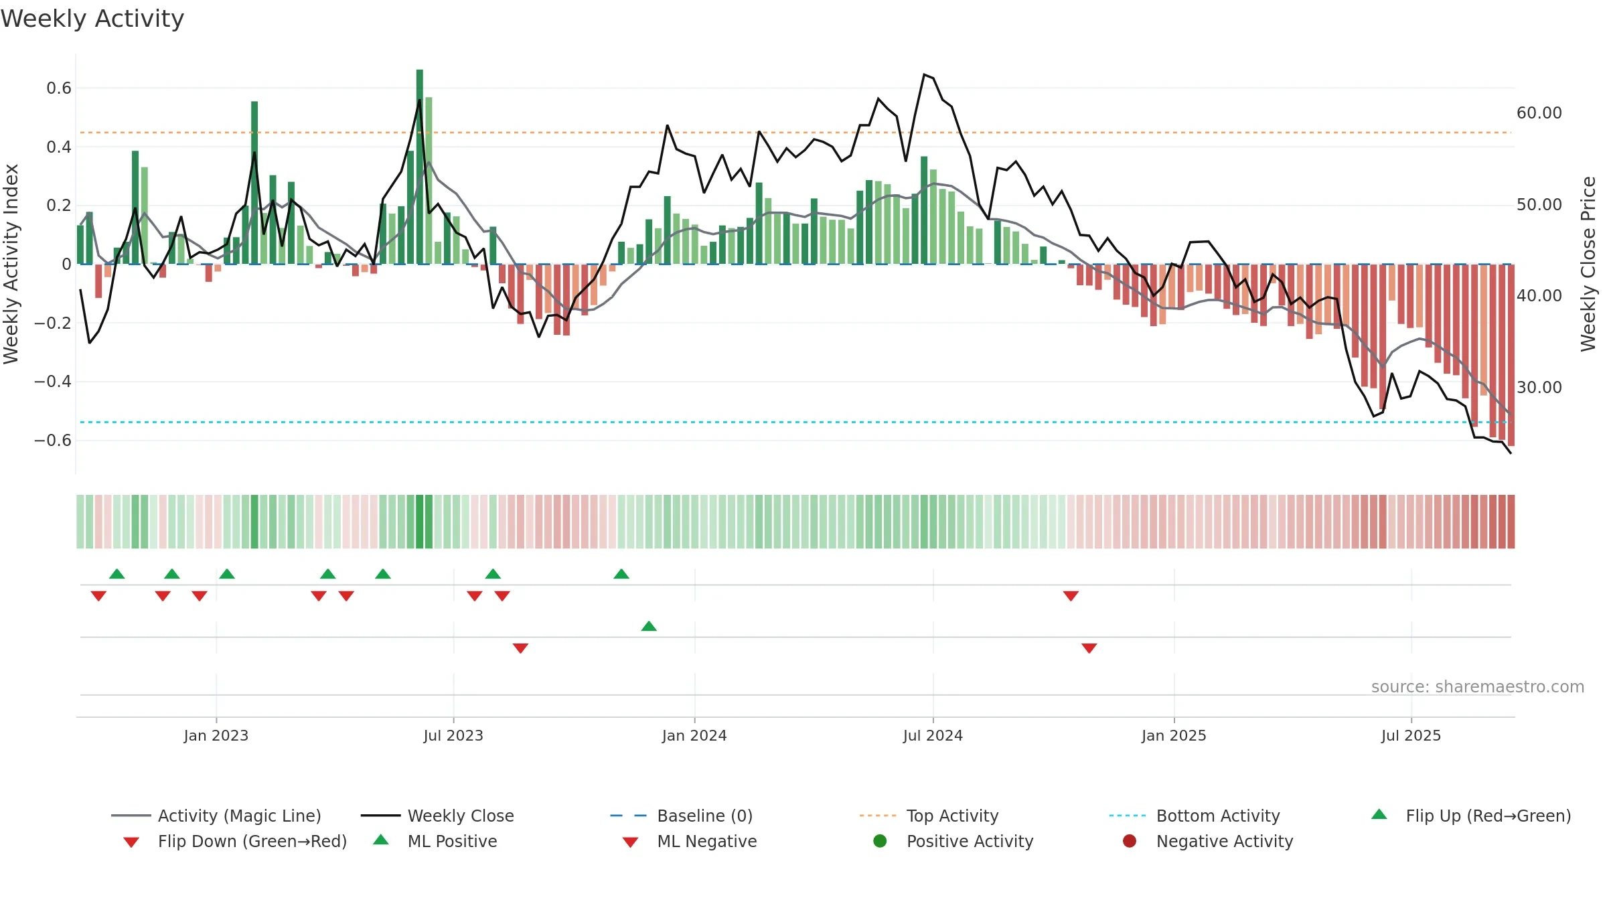The height and width of the screenshot is (904, 1607).
Task: Click the first flip-up marker before Jan 2023
Action: pyautogui.click(x=117, y=574)
